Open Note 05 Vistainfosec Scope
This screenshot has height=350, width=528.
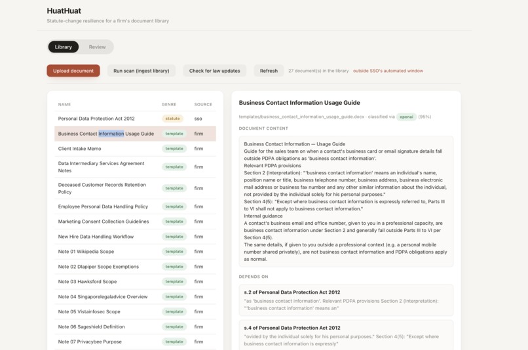135,311
